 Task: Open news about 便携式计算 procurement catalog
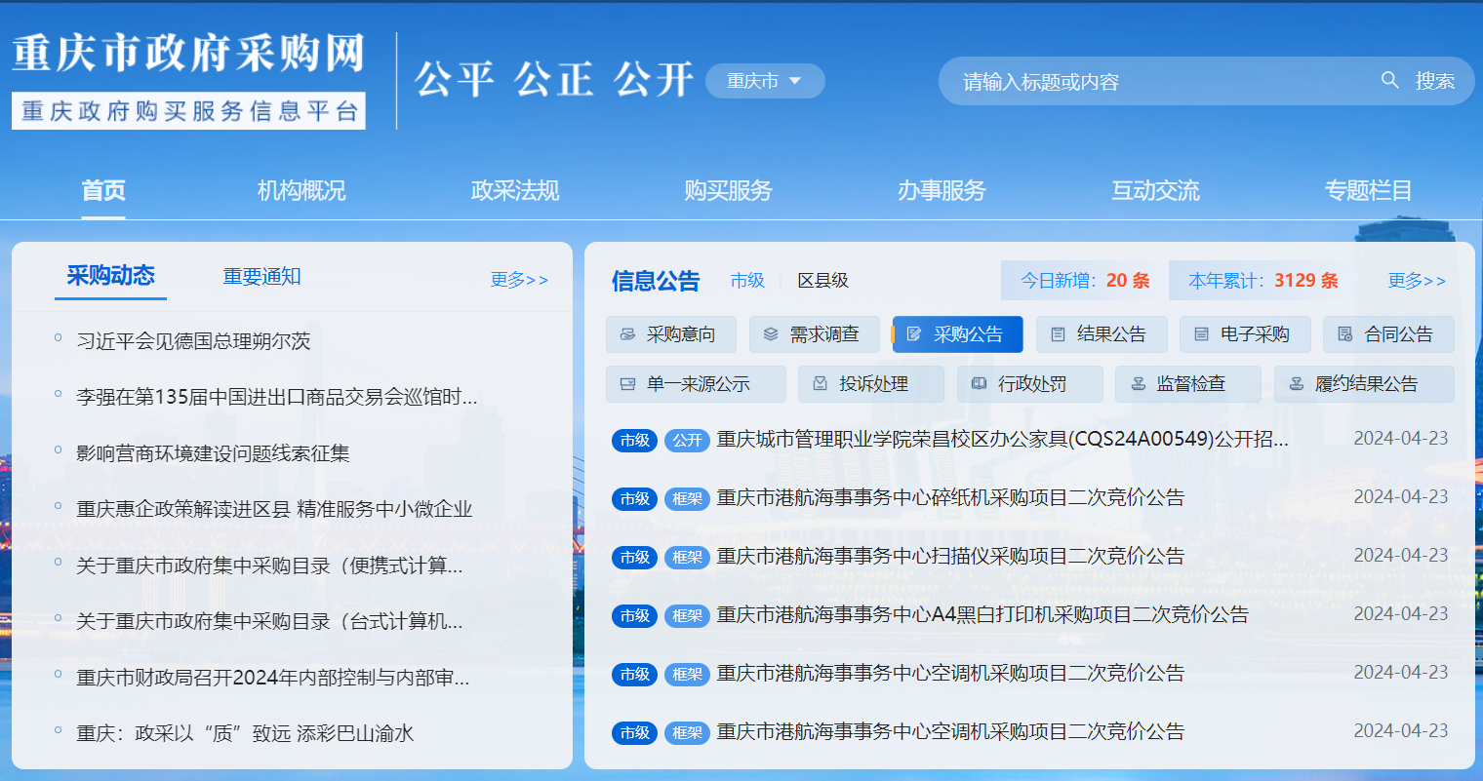point(269,566)
